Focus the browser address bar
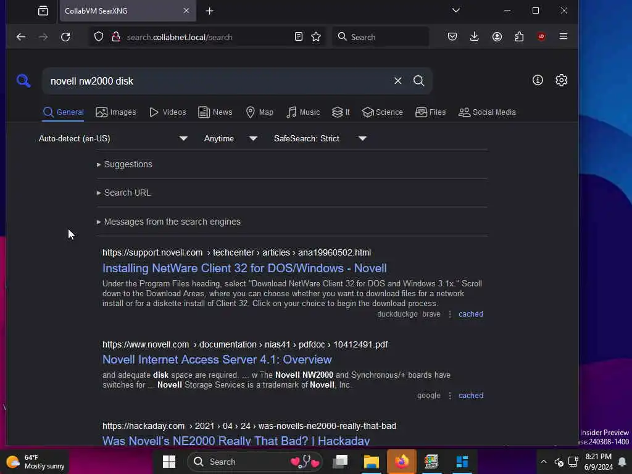 (206, 37)
